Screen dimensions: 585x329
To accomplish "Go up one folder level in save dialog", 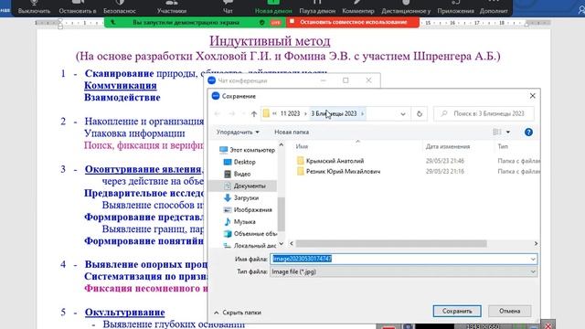I will click(254, 113).
